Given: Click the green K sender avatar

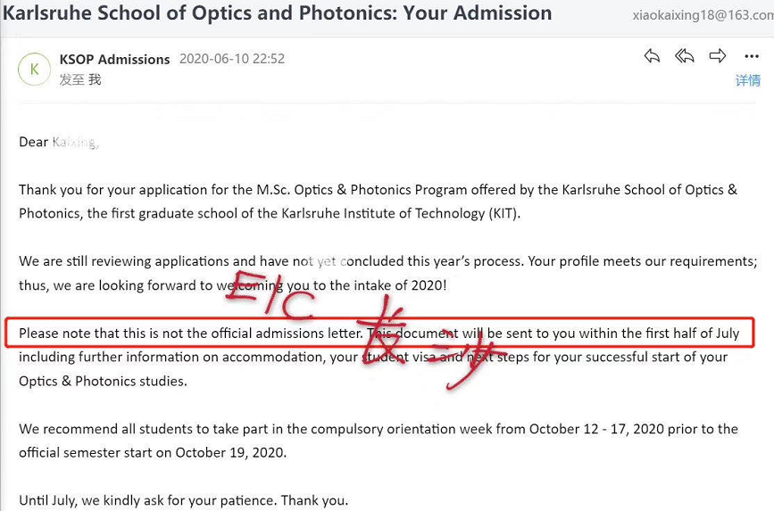Looking at the screenshot, I should coord(35,69).
